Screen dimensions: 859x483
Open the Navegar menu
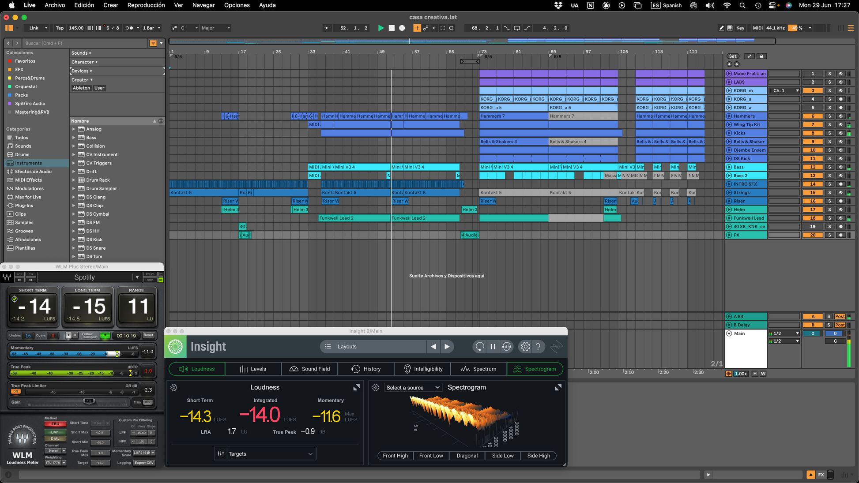pos(203,5)
